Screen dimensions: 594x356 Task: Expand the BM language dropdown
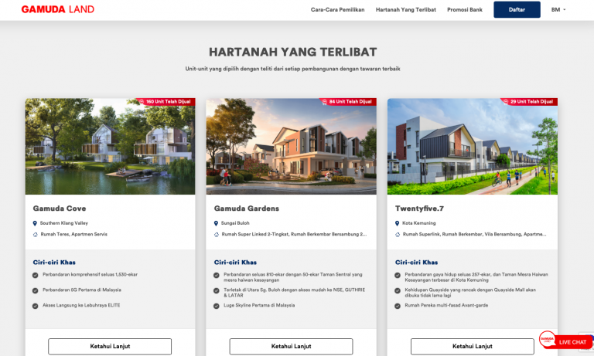click(558, 10)
